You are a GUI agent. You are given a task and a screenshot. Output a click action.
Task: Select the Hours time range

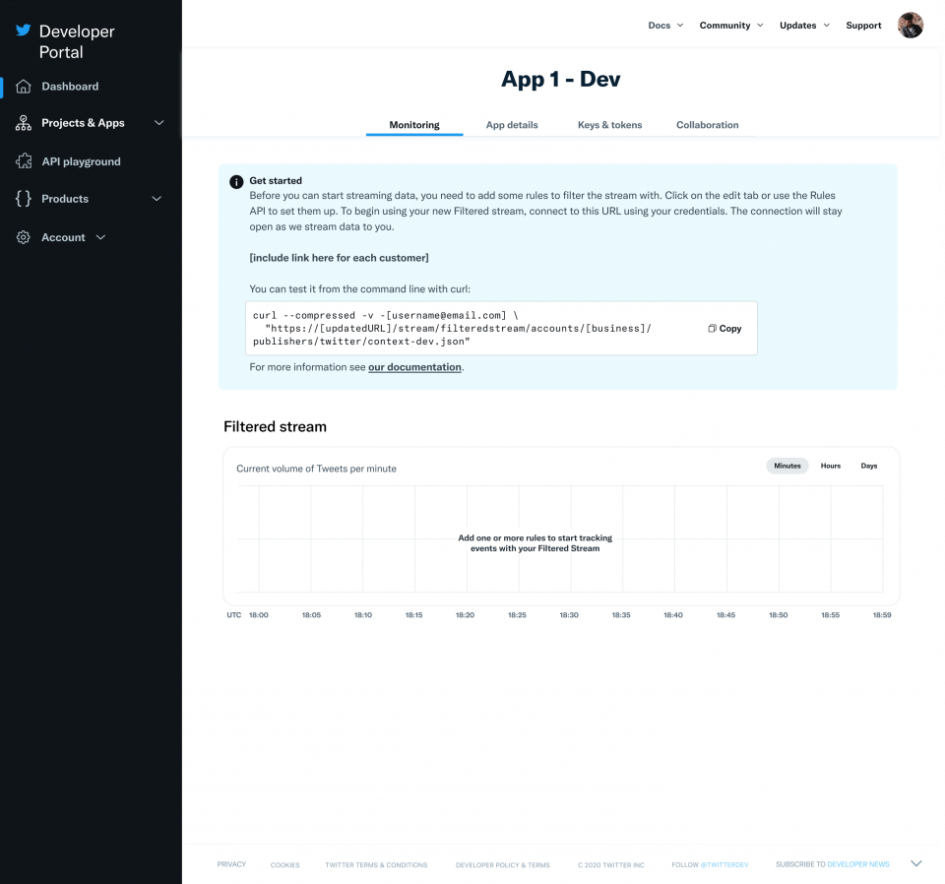[831, 466]
